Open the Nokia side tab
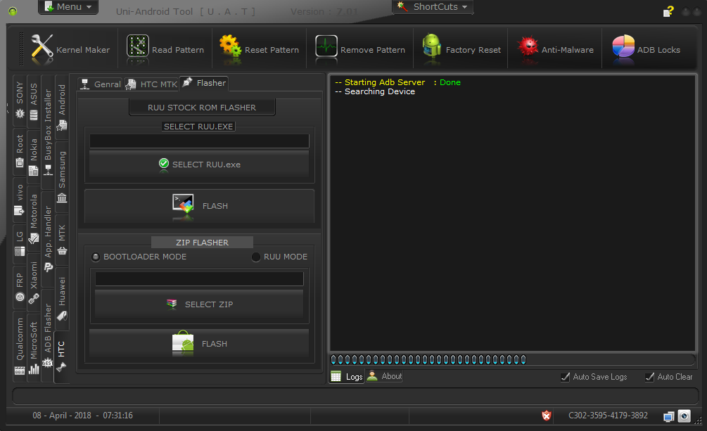The width and height of the screenshot is (707, 431). tap(34, 157)
